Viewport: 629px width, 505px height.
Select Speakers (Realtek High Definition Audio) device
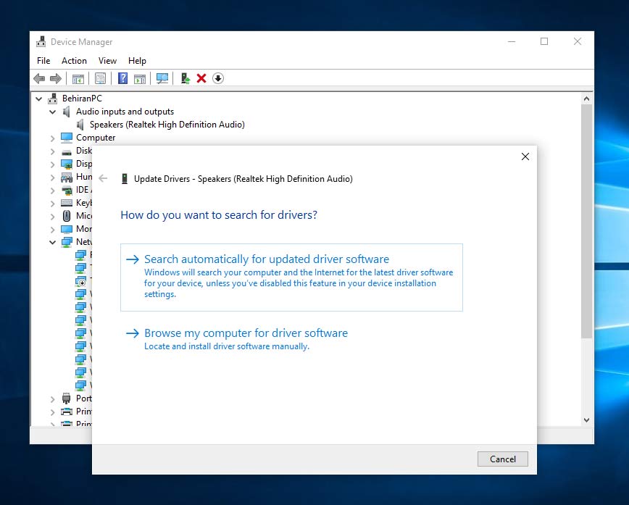click(x=167, y=125)
